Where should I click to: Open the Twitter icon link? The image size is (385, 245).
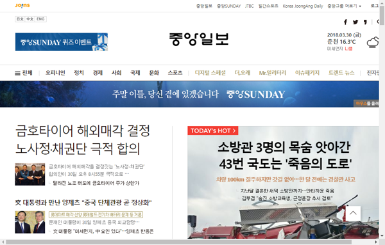[x=355, y=22]
